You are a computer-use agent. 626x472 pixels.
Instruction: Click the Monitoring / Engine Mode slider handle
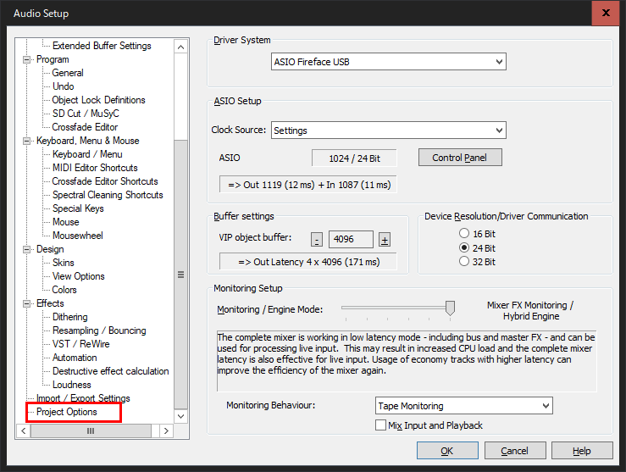pos(450,308)
